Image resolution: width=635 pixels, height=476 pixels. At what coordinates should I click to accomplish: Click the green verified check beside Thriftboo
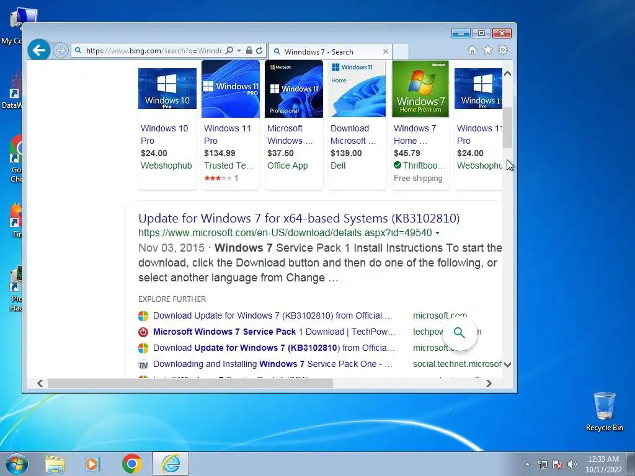[397, 165]
